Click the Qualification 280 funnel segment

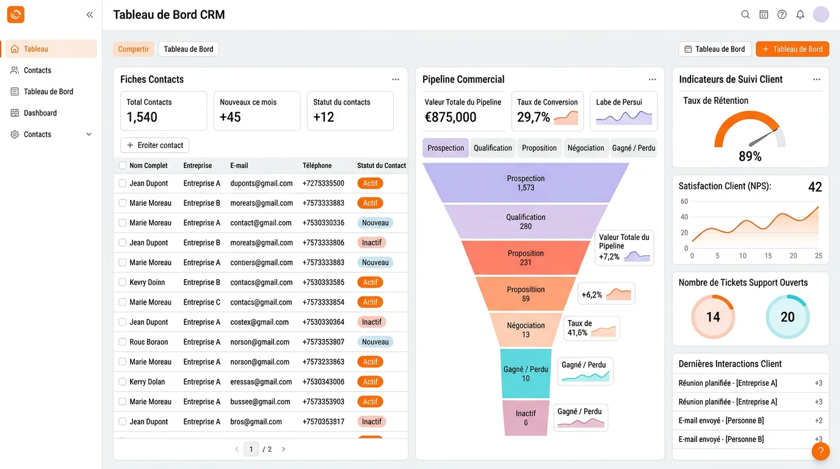526,221
